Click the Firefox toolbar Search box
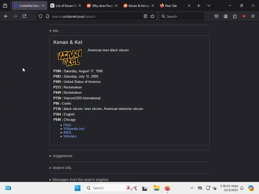259x194 pixels. click(182, 16)
